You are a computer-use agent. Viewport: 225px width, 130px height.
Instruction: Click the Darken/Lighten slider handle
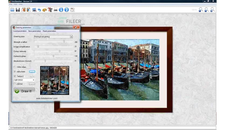tap(53, 56)
